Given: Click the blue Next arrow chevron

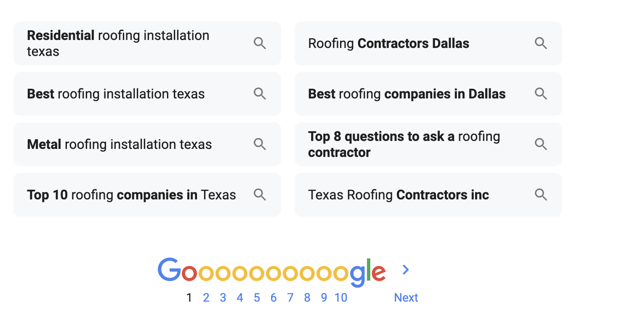Looking at the screenshot, I should (x=405, y=270).
